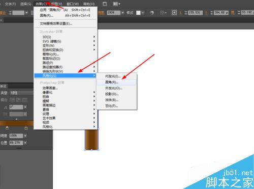Click the stepper beside the width field
254x189 pixels.
[x=239, y=12]
